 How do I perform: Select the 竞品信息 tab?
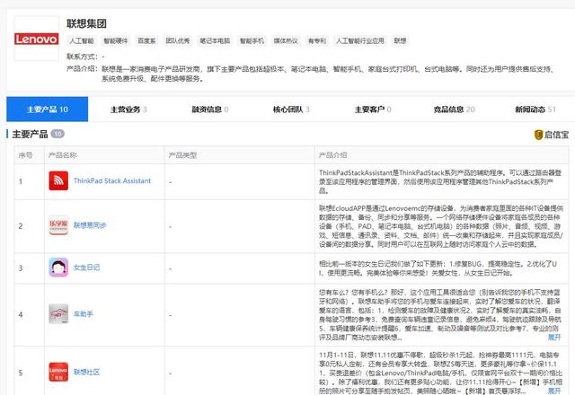[x=454, y=110]
